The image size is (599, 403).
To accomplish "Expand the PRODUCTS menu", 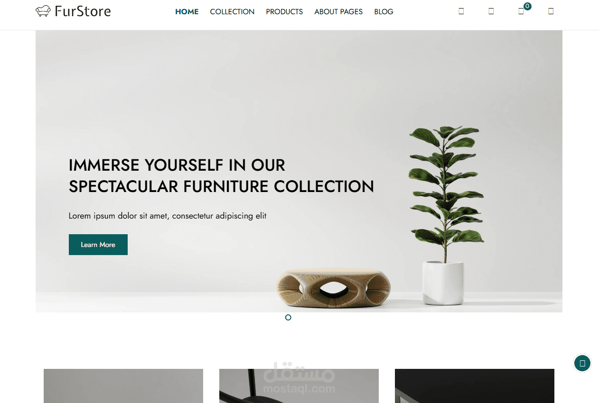I will pos(284,12).
